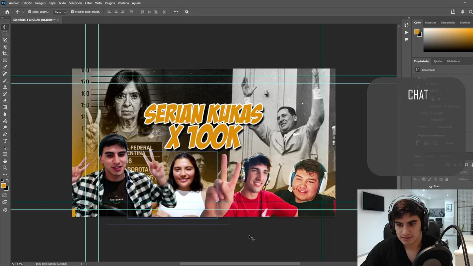Screen dimensions: 473x266
Task: Pick the Eyedropper tool
Action: point(5,67)
